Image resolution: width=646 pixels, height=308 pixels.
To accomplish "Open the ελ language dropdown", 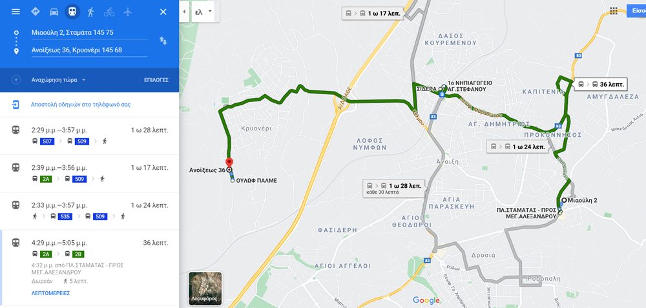I will point(203,12).
